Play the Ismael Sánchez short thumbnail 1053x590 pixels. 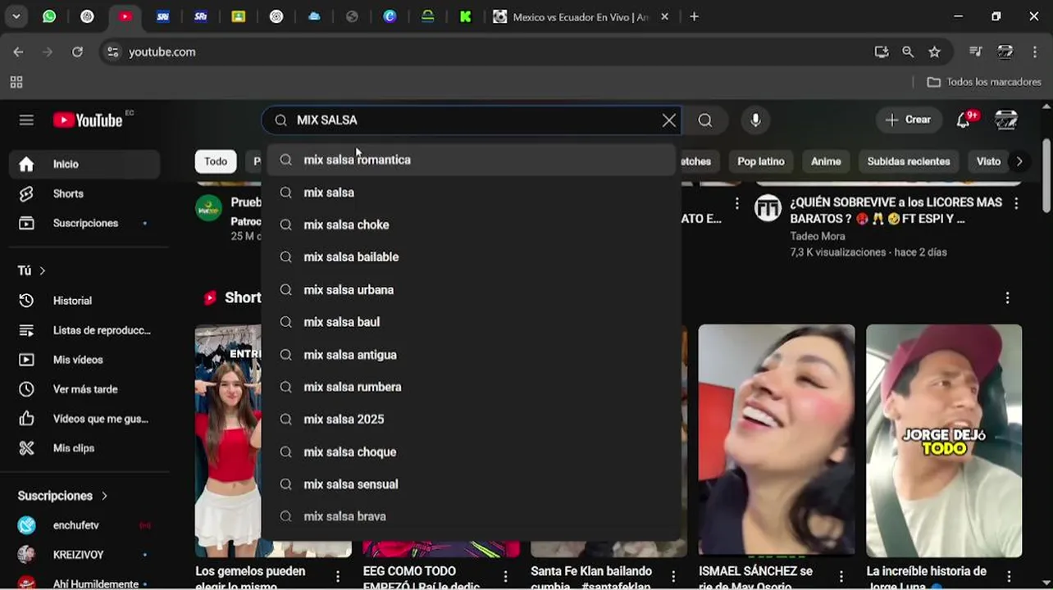777,440
